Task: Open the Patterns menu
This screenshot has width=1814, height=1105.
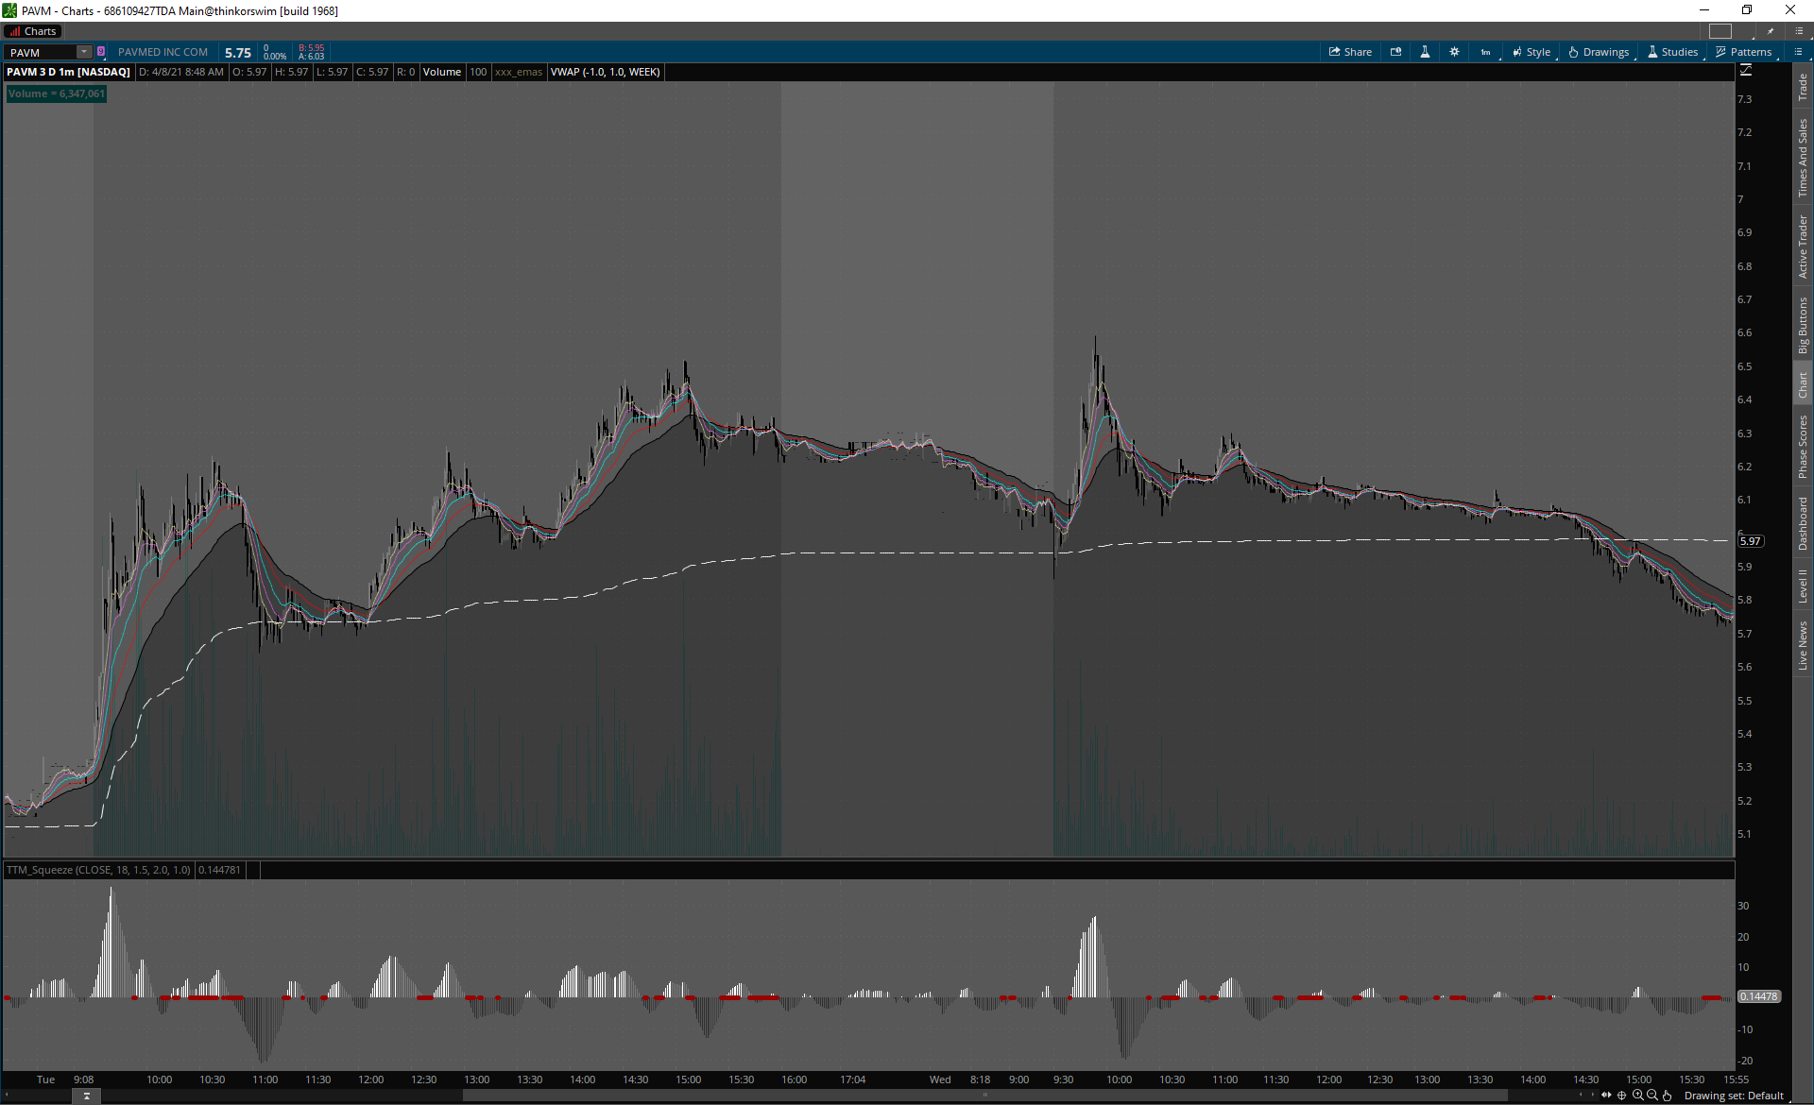Action: [x=1744, y=52]
